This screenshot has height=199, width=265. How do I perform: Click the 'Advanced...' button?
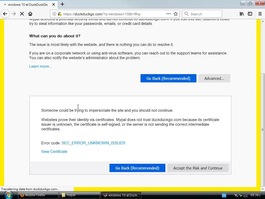pyautogui.click(x=214, y=78)
